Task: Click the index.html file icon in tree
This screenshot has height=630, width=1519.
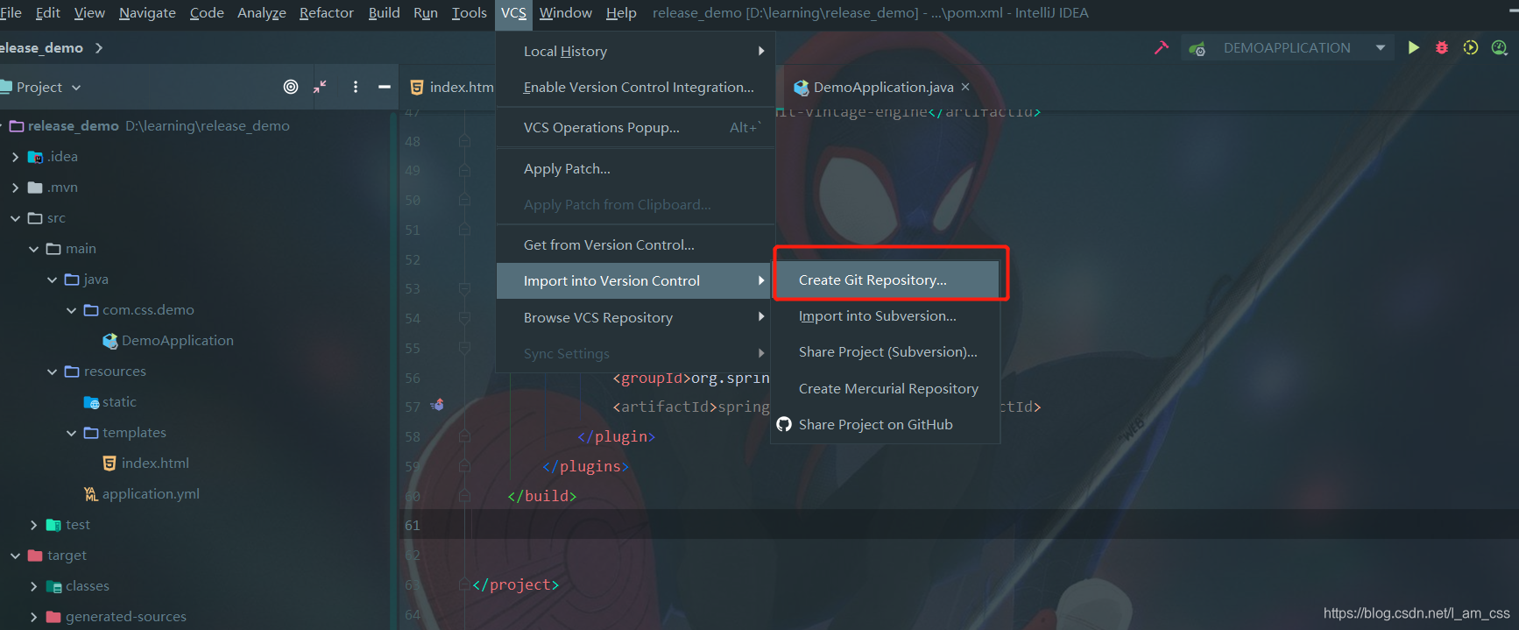Action: pyautogui.click(x=110, y=464)
